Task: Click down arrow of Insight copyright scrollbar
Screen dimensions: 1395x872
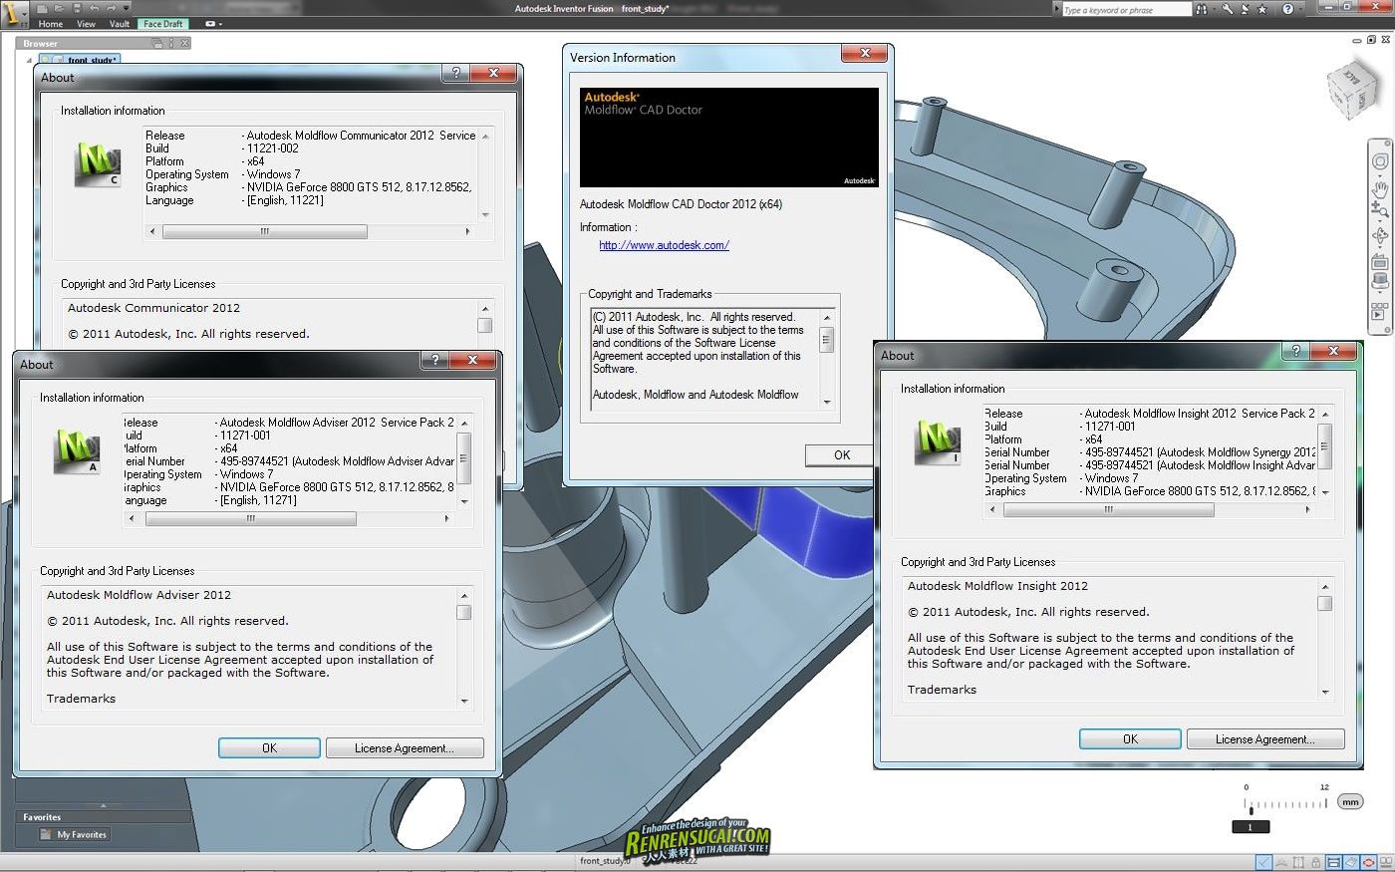Action: click(x=1325, y=692)
